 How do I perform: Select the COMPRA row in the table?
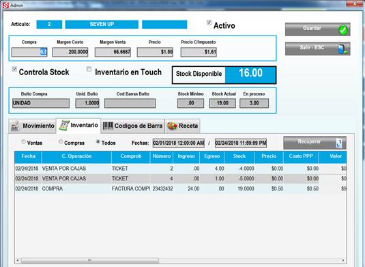coord(180,188)
